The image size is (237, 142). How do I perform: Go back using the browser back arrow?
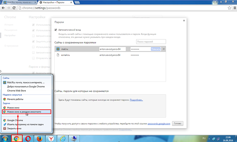point(3,8)
